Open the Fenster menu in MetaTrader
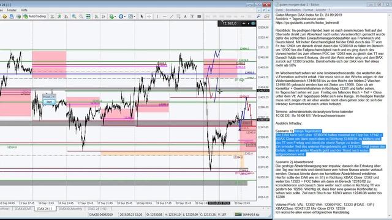Screen dimensions: 392x220 coord(12,10)
